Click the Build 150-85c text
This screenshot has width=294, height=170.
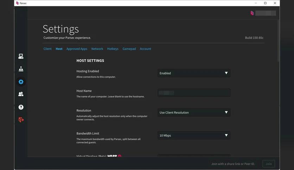[x=254, y=38]
